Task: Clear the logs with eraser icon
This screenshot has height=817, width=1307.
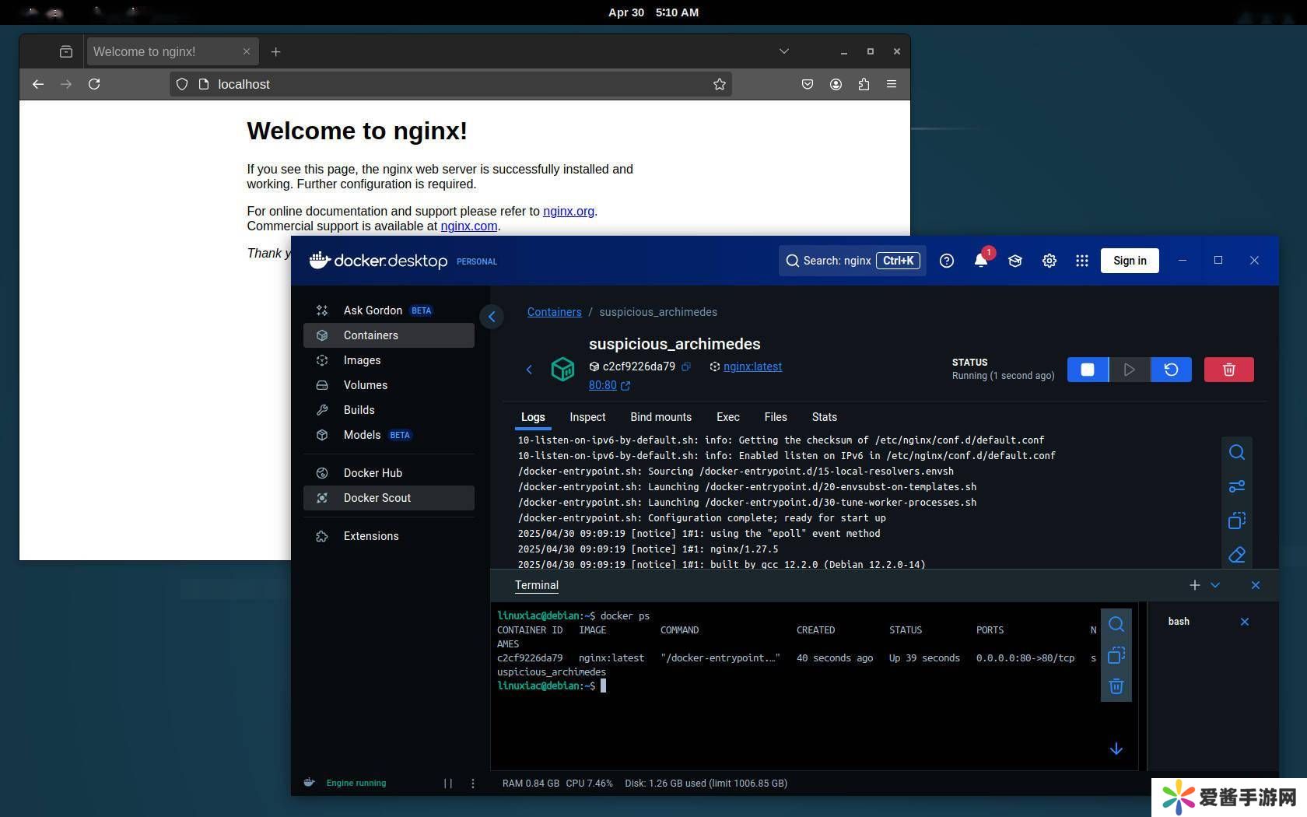Action: 1236,555
